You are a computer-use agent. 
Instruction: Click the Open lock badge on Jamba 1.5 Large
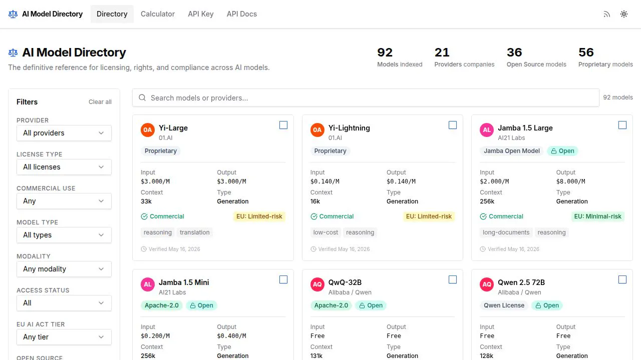click(x=562, y=151)
